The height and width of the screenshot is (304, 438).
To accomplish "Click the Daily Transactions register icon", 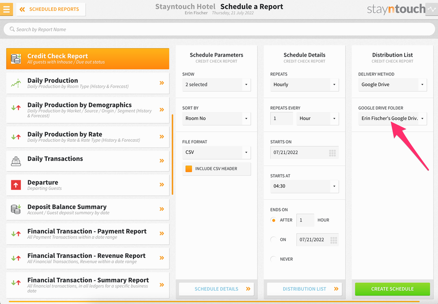I will pos(16,161).
